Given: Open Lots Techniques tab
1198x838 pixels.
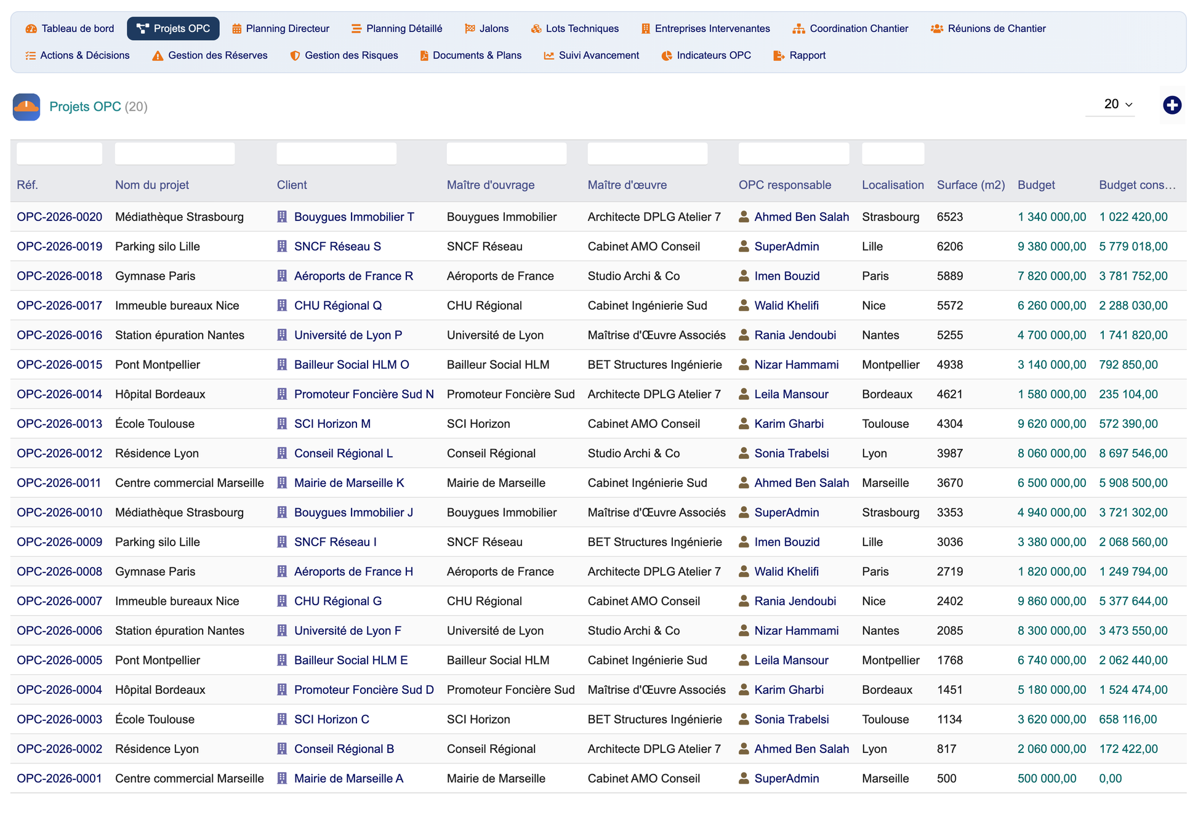Looking at the screenshot, I should (x=575, y=28).
